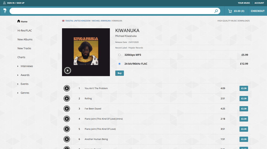The width and height of the screenshot is (267, 149).
Task: Open Michael Kiwanuka artist name under title
Action: (126, 36)
